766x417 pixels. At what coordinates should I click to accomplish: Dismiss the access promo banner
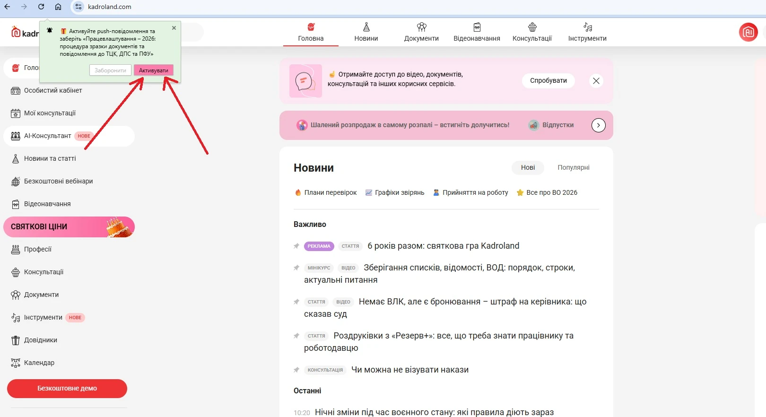click(596, 81)
